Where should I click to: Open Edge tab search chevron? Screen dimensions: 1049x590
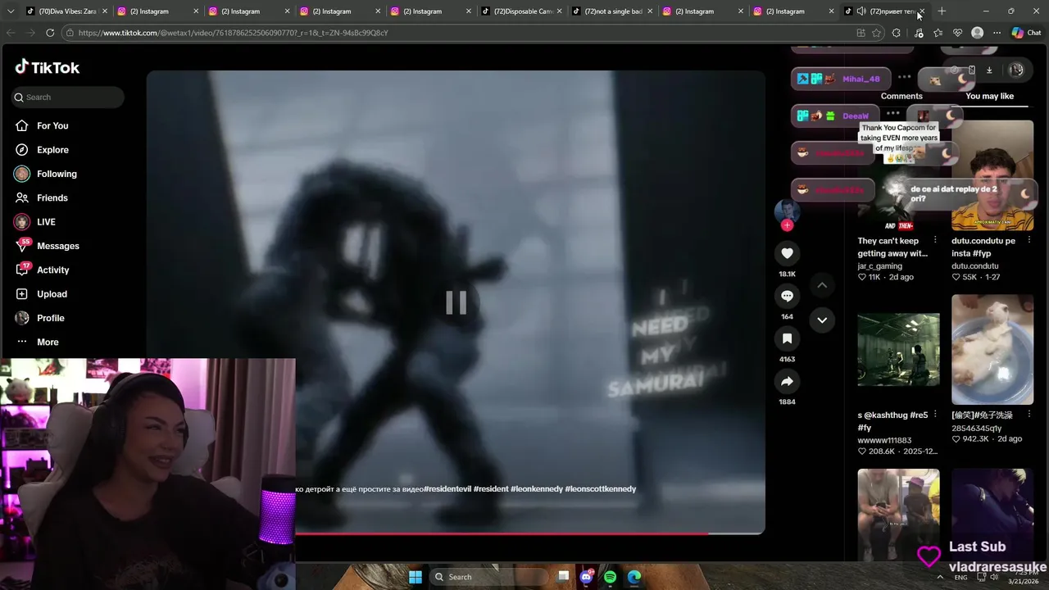coord(9,11)
